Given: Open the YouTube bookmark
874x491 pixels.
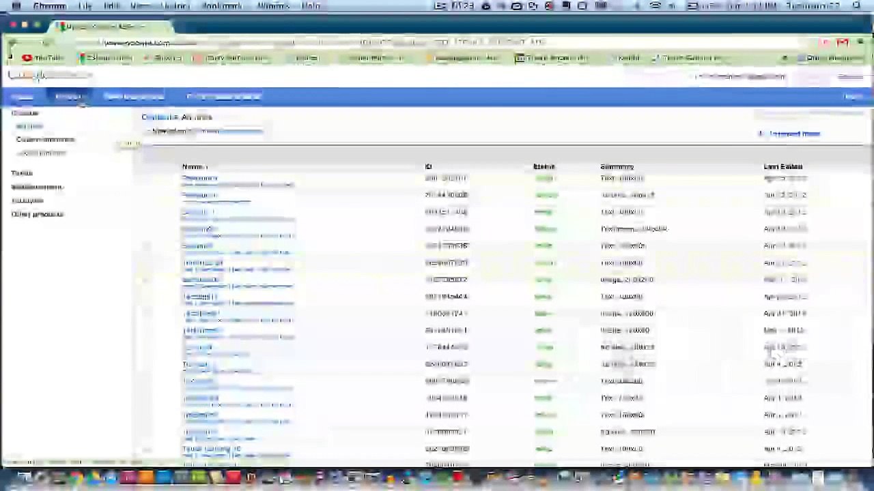Looking at the screenshot, I should 42,58.
